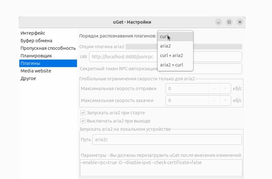Screen dimensions: 272x179
Task: Increase maximum upload speed with plus
Action: (225, 89)
